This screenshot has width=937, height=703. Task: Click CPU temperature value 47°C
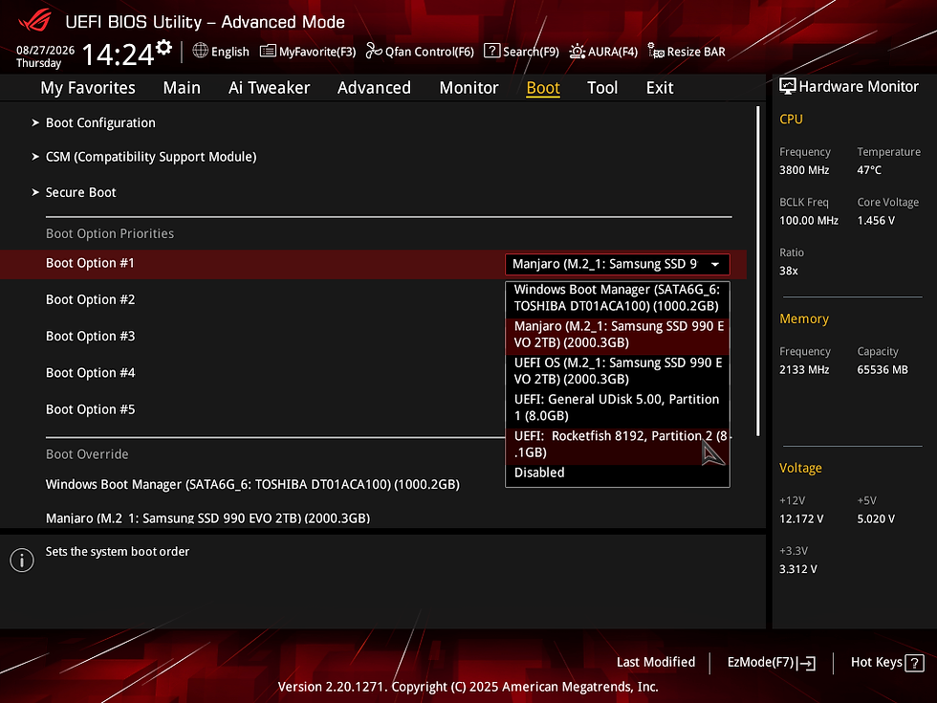pos(869,170)
